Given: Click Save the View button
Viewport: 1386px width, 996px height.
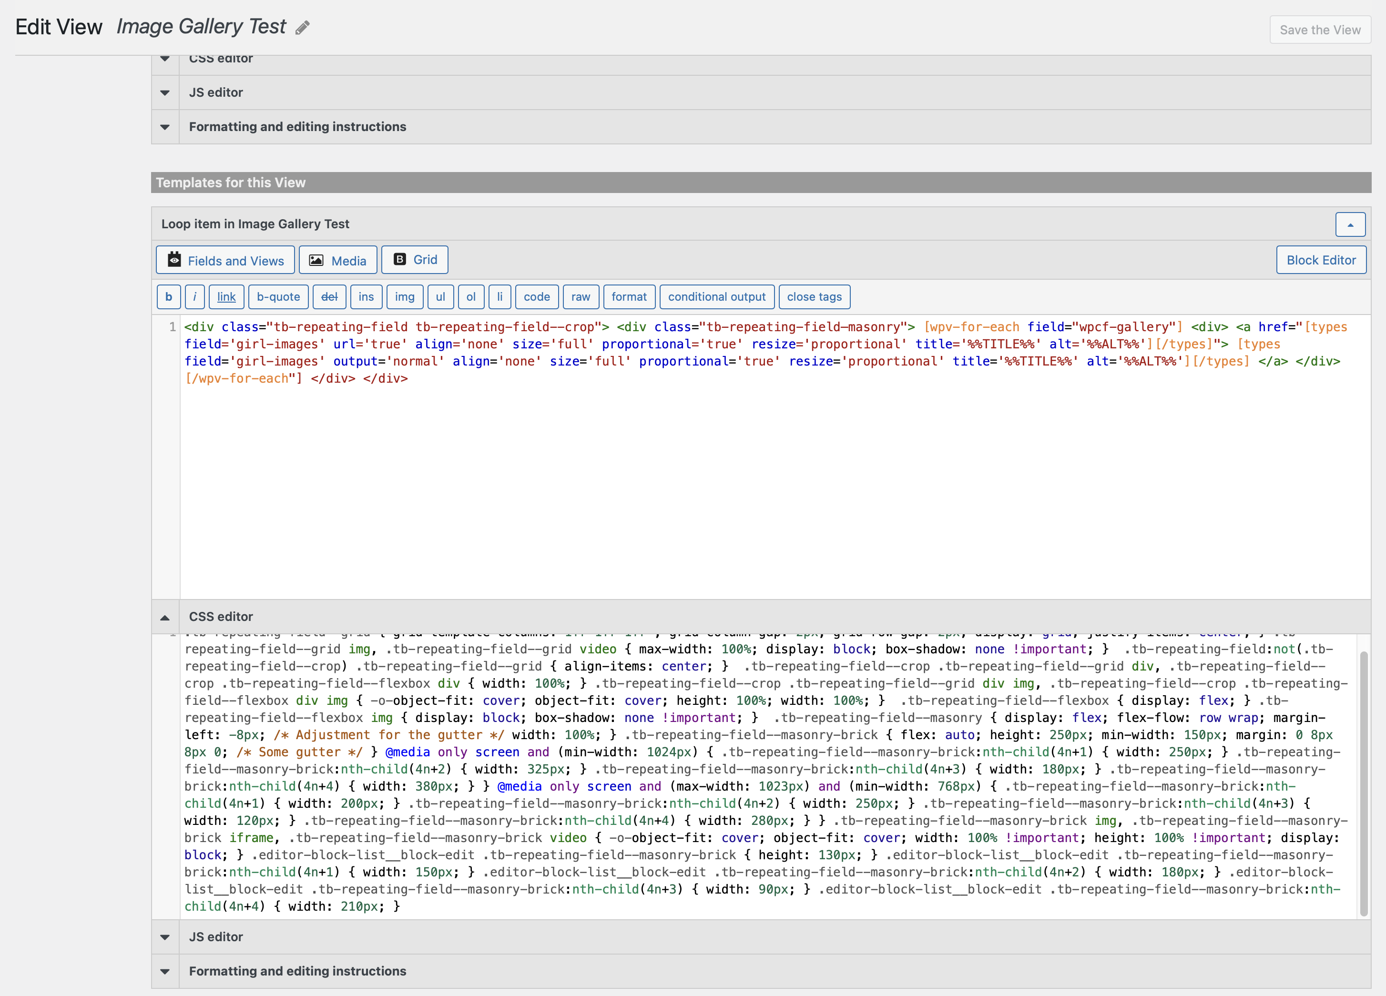Looking at the screenshot, I should coord(1319,30).
